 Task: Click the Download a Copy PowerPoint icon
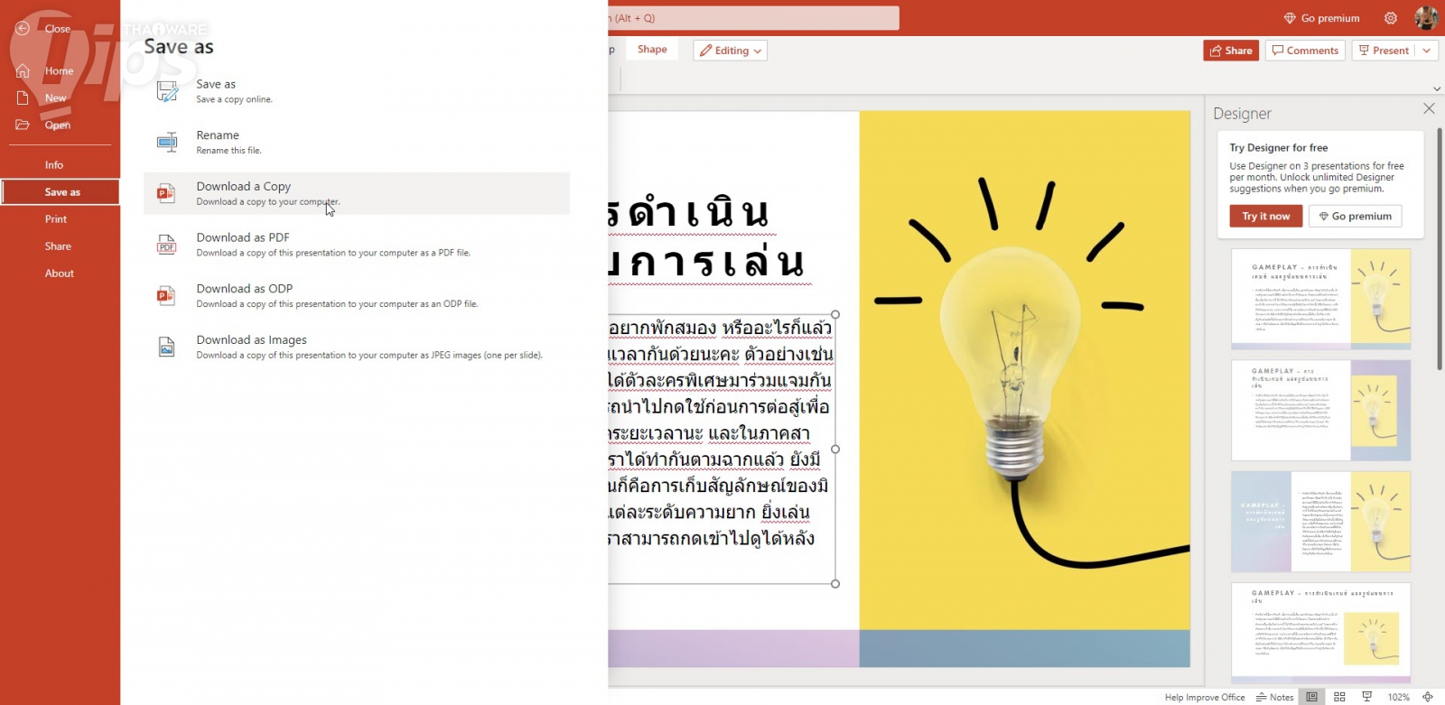166,193
